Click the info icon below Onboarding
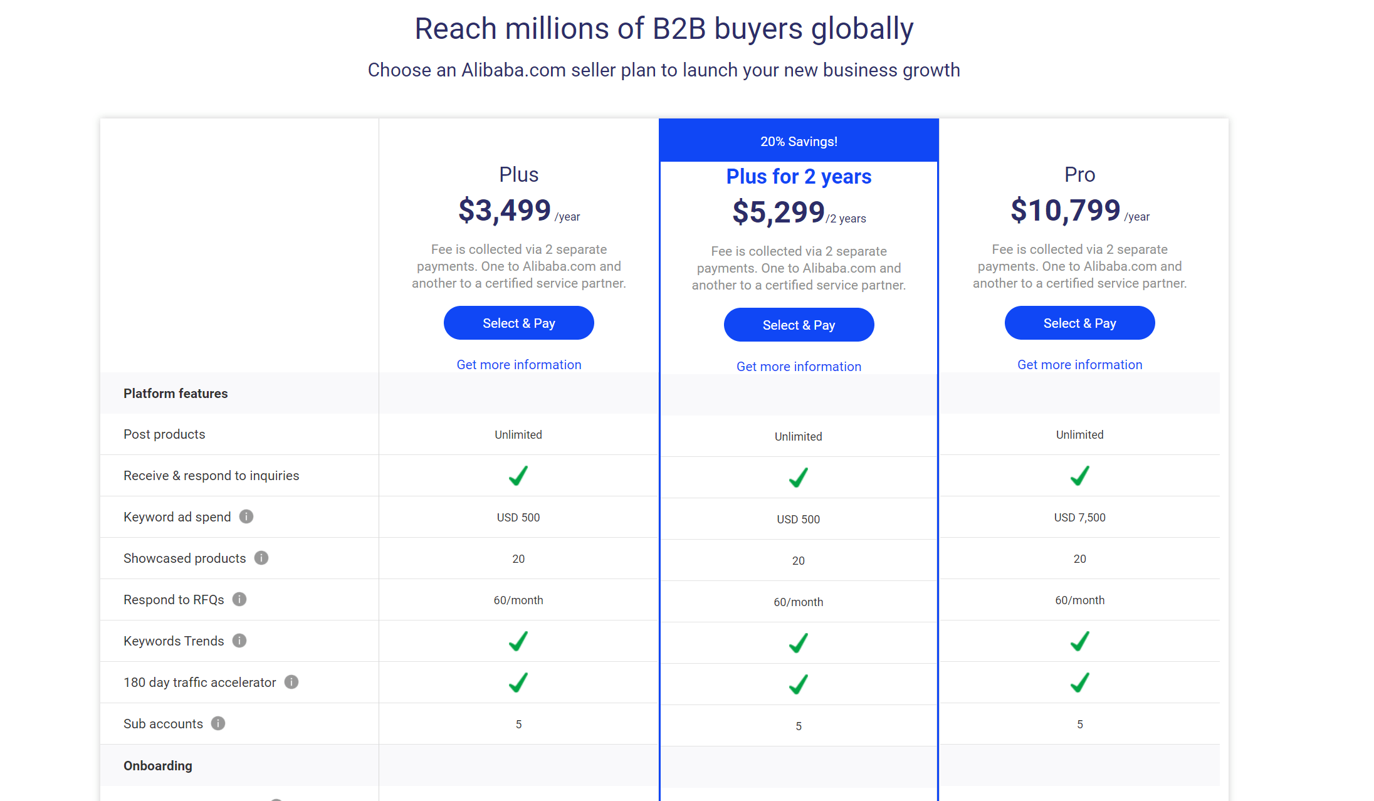 (x=276, y=797)
